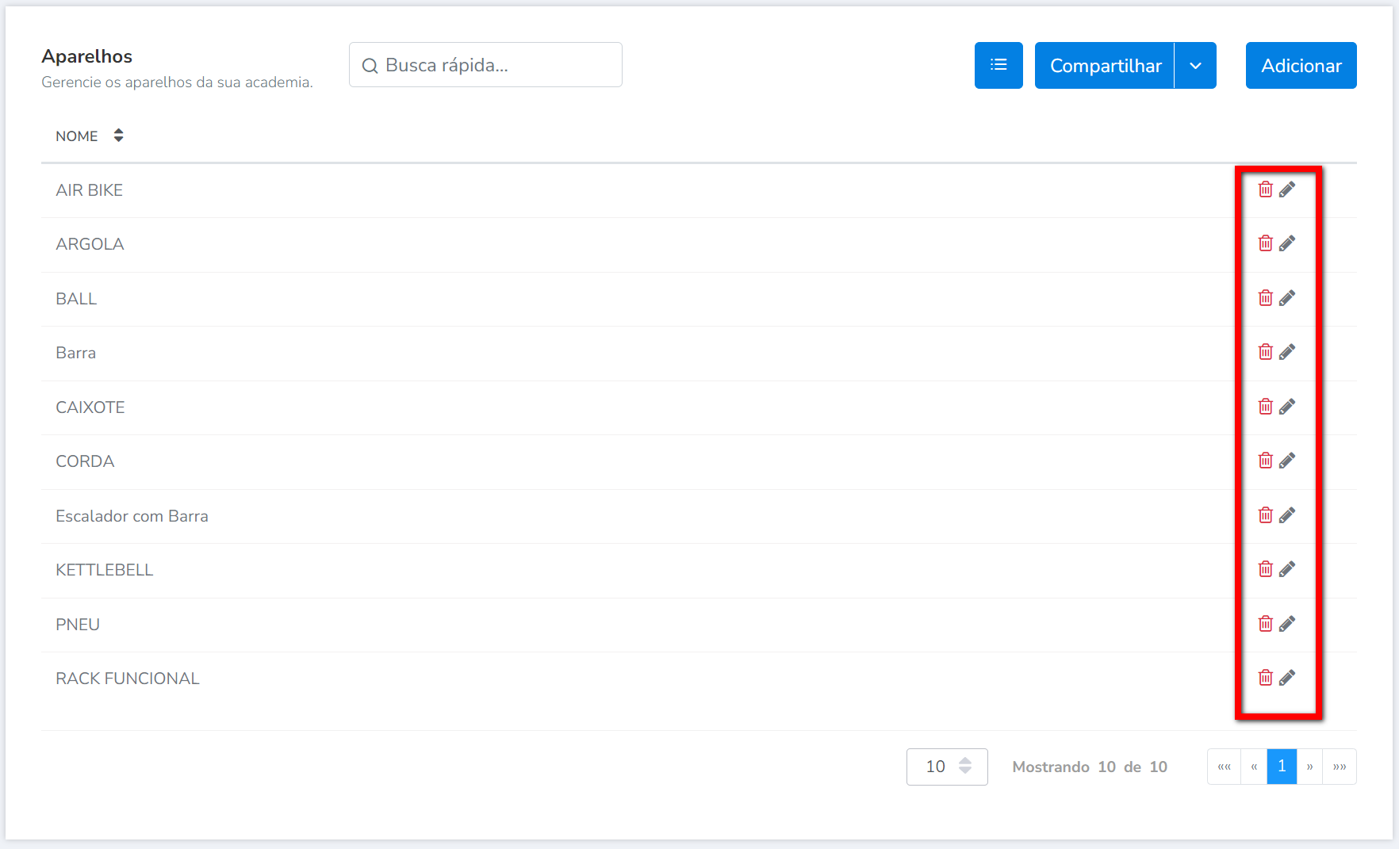Focus the Busca rápida search field
The height and width of the screenshot is (849, 1399).
tap(485, 65)
